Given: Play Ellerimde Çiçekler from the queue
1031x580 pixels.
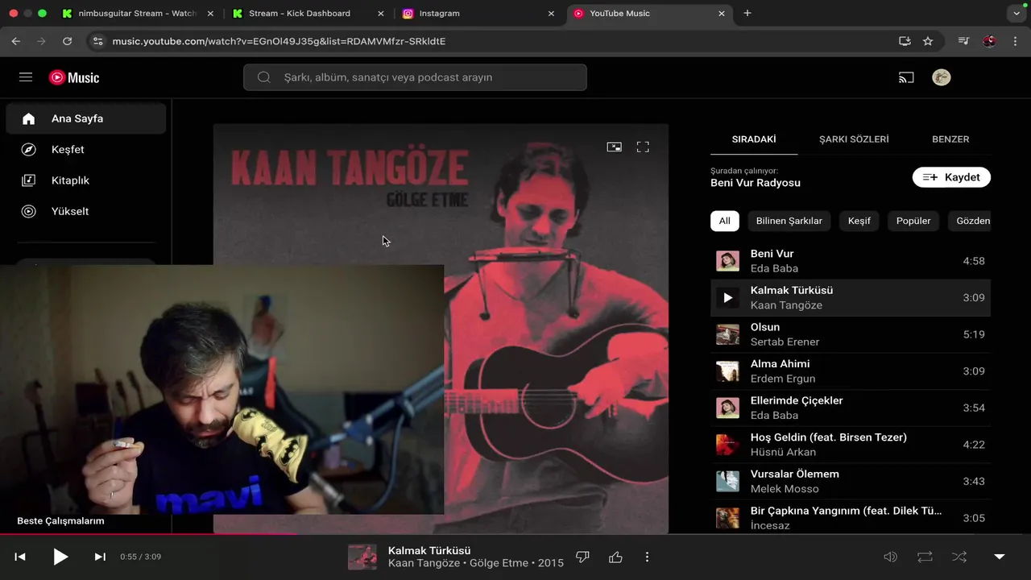Looking at the screenshot, I should click(x=851, y=408).
